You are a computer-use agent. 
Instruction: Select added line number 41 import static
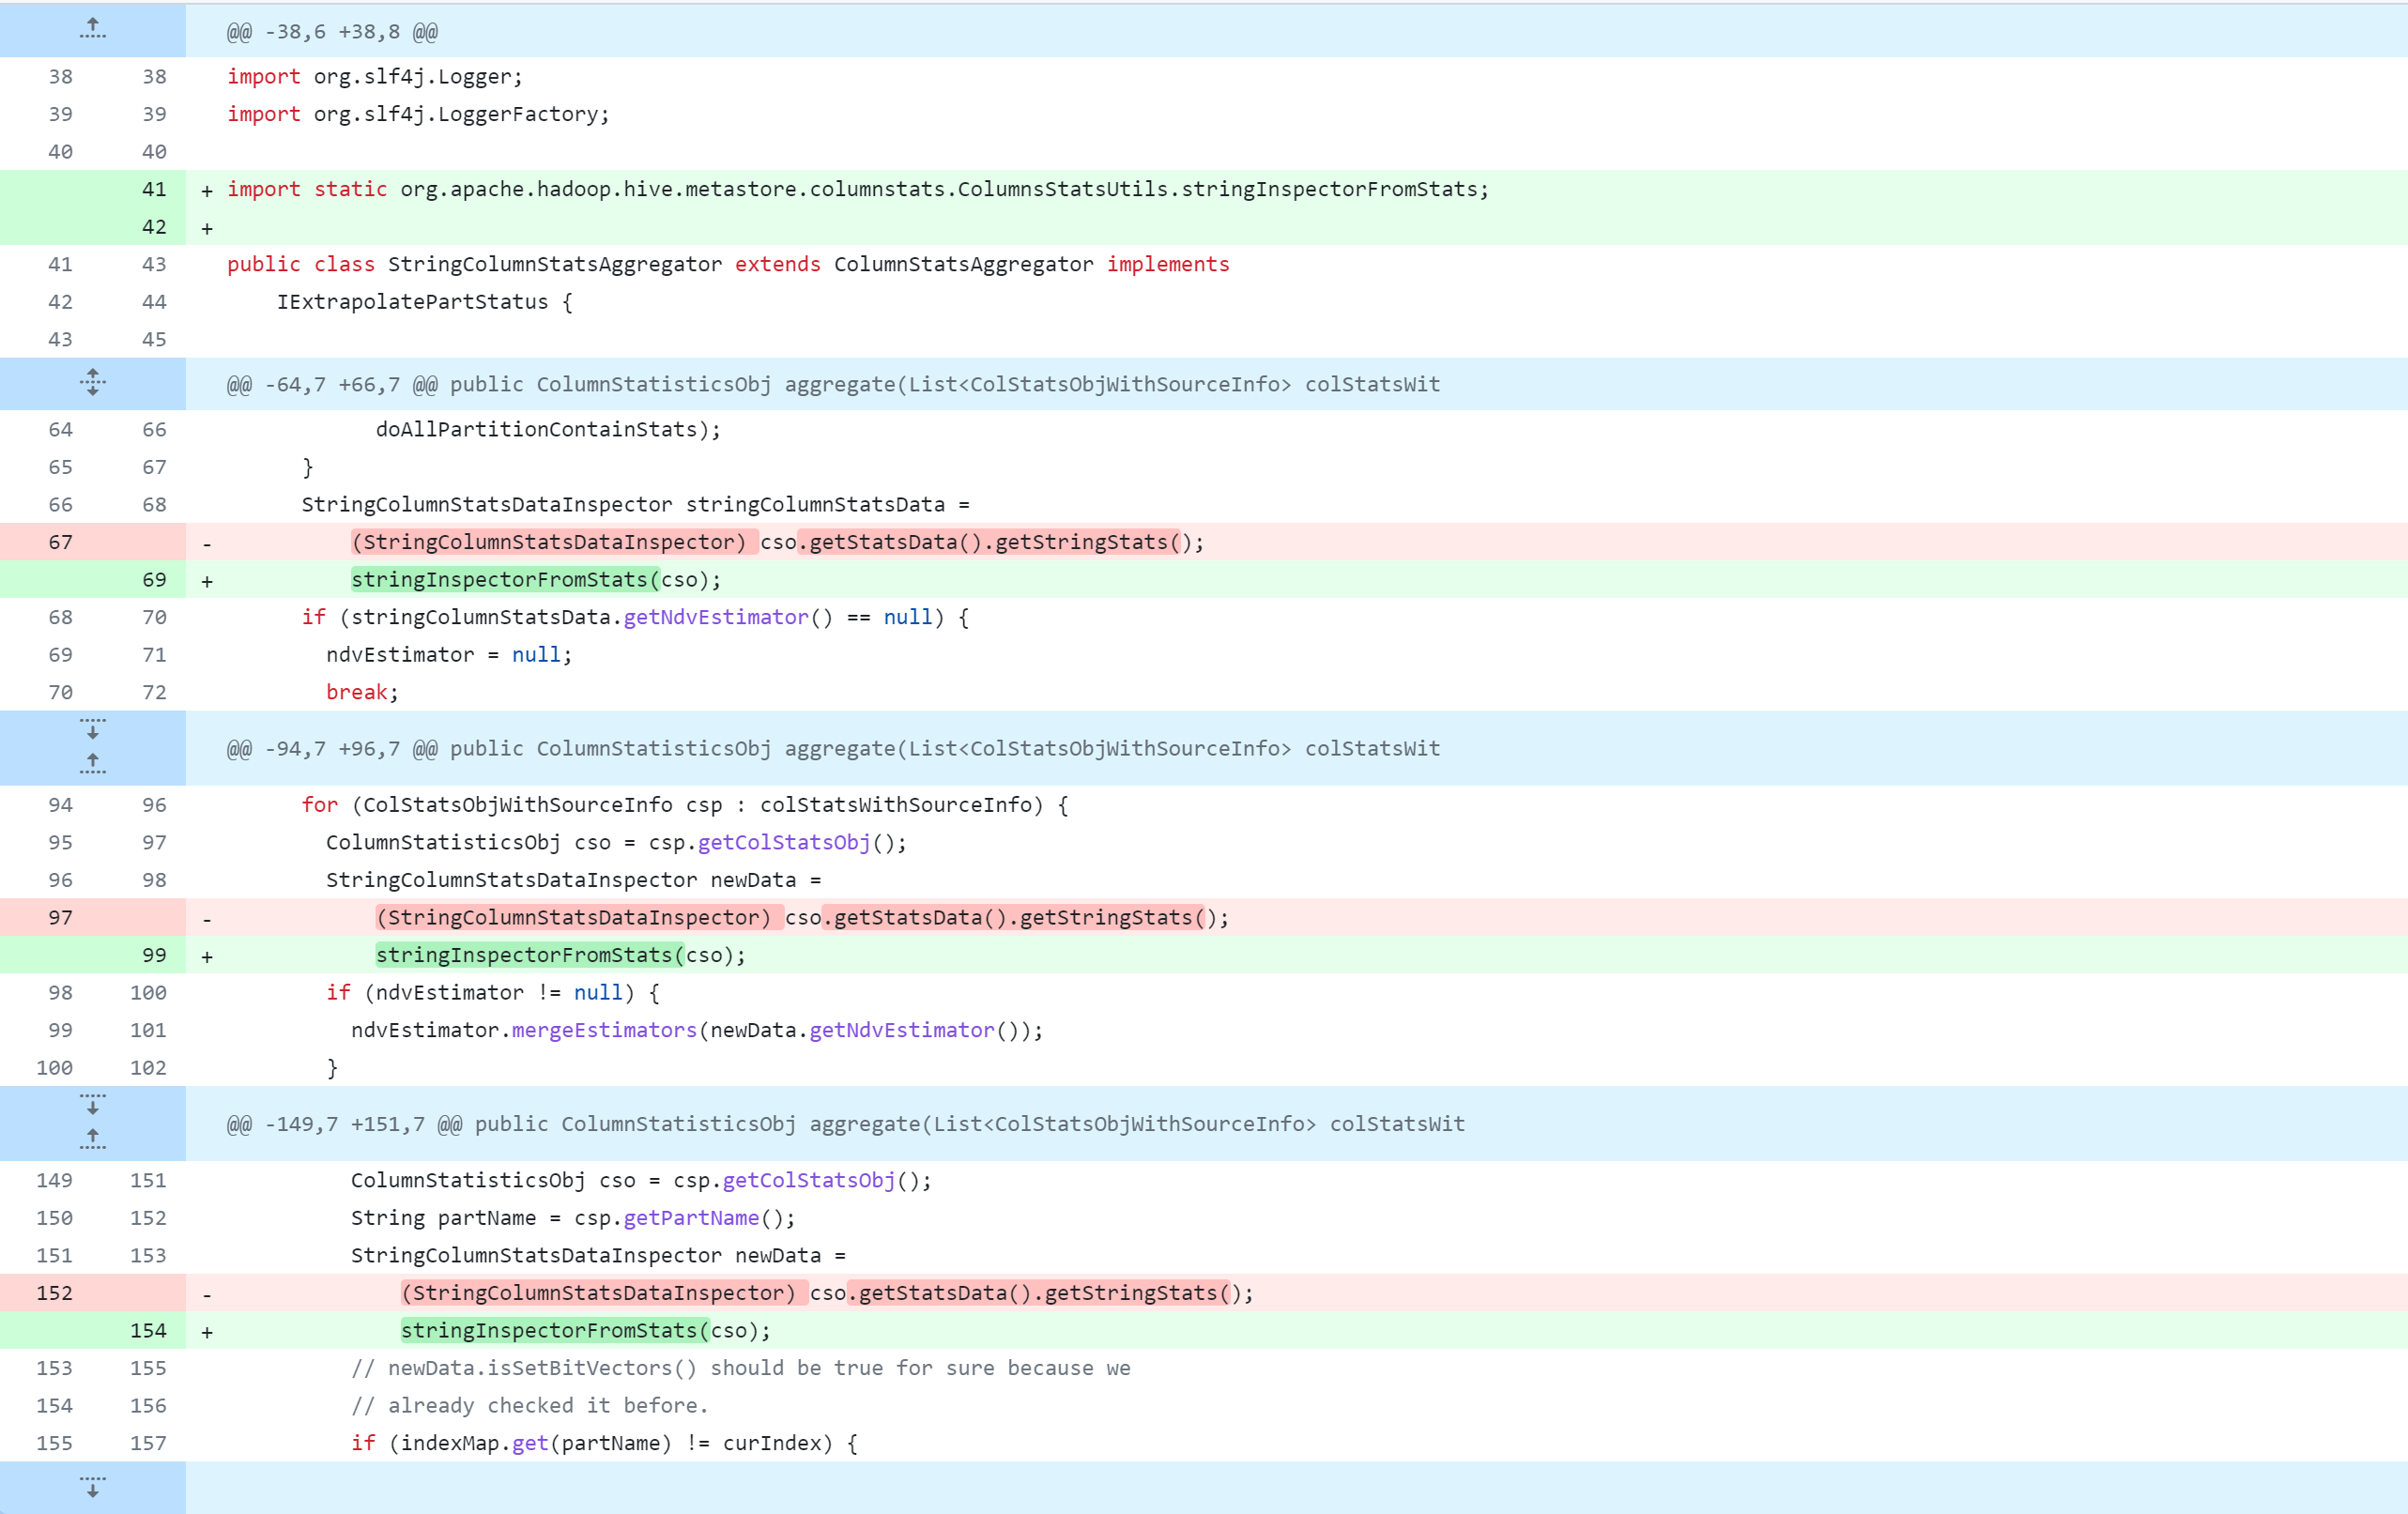point(154,189)
